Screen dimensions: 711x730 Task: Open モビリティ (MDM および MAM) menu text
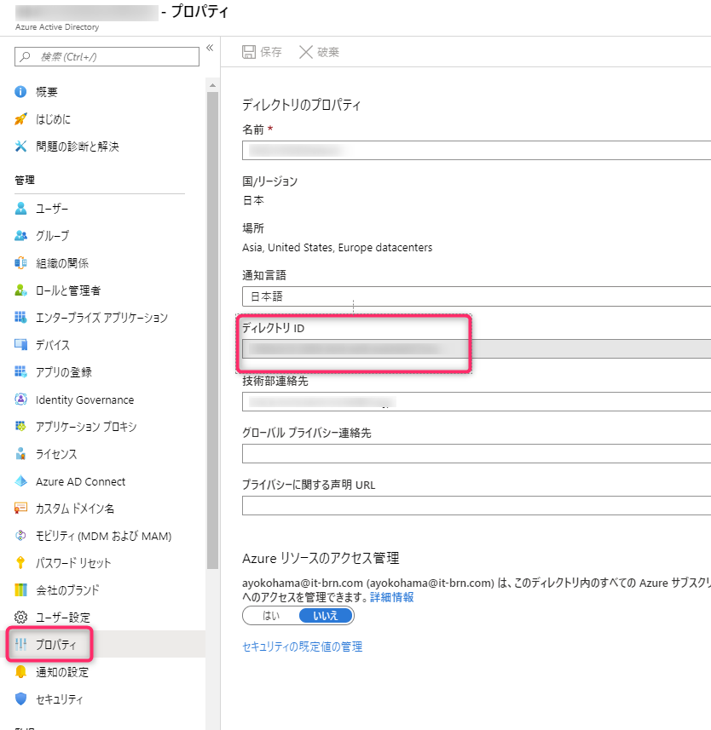tap(103, 536)
